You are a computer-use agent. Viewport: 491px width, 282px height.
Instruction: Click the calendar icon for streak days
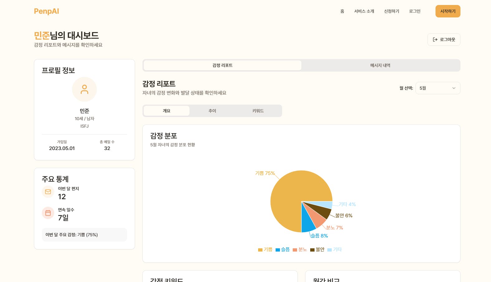(48, 213)
